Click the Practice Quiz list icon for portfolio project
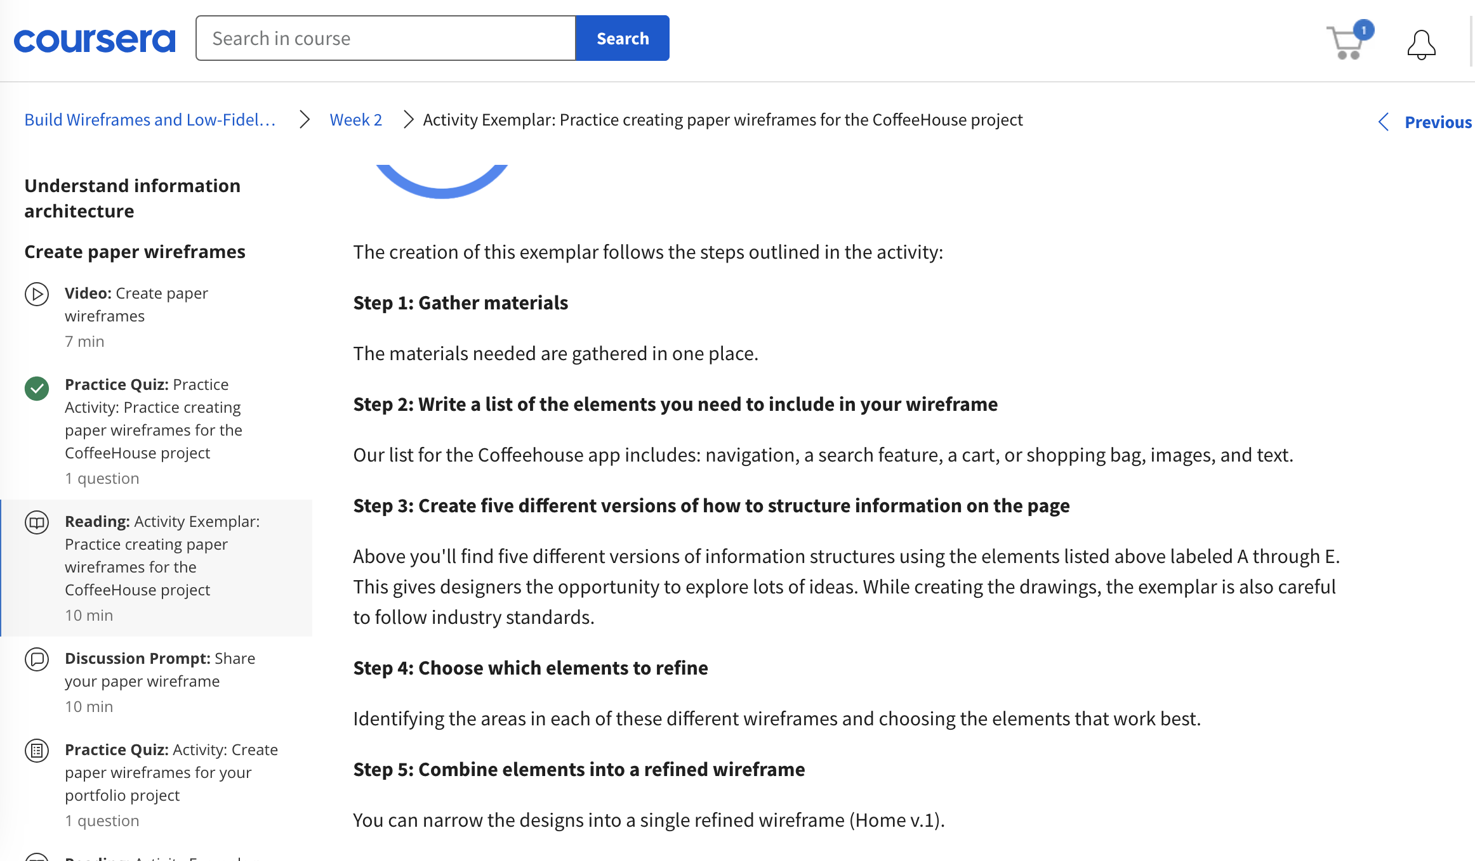 (x=37, y=751)
